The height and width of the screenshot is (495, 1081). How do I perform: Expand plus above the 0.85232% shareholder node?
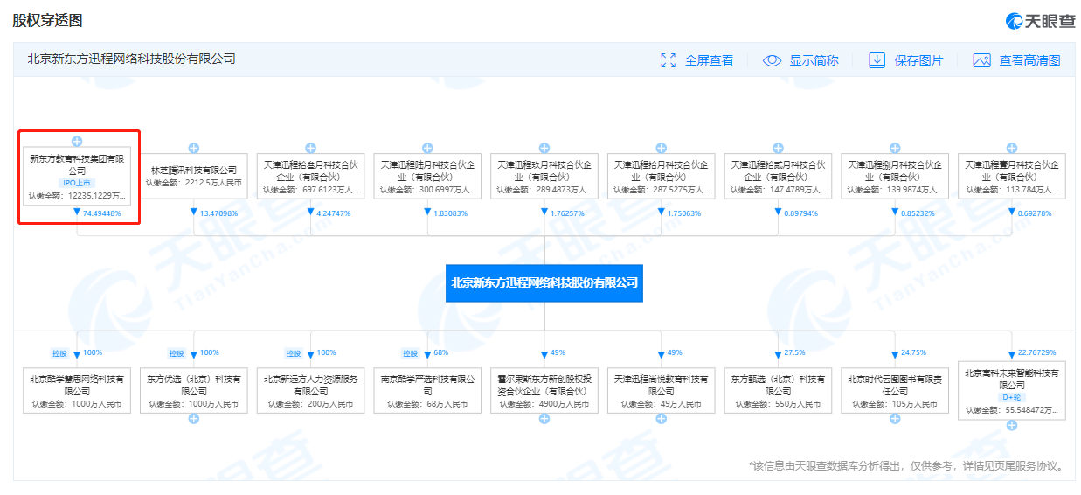pyautogui.click(x=894, y=148)
